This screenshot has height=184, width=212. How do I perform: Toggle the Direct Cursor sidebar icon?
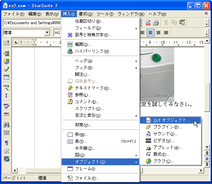click(x=6, y=96)
